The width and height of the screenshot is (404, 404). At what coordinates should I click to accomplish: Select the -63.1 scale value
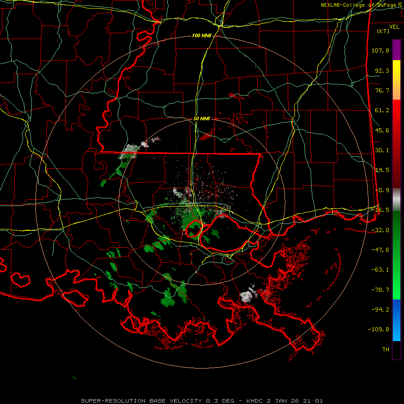tap(380, 270)
